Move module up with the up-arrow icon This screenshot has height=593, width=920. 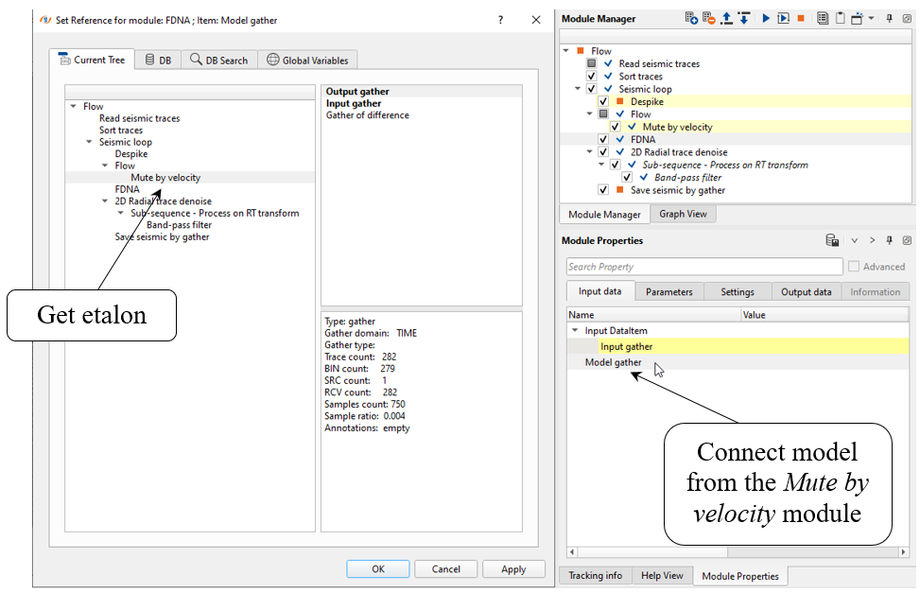(726, 18)
